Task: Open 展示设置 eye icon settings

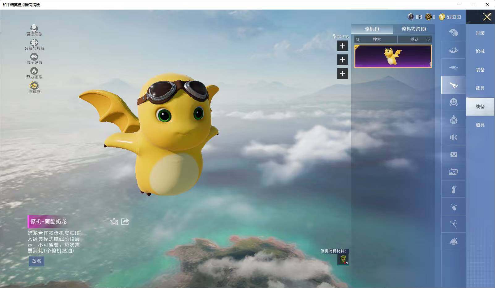Action: coord(34,59)
